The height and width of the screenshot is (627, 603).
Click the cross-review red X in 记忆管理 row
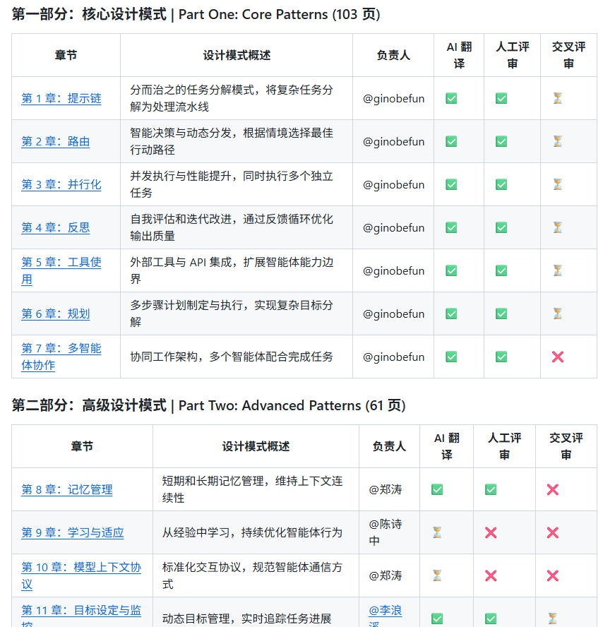552,489
